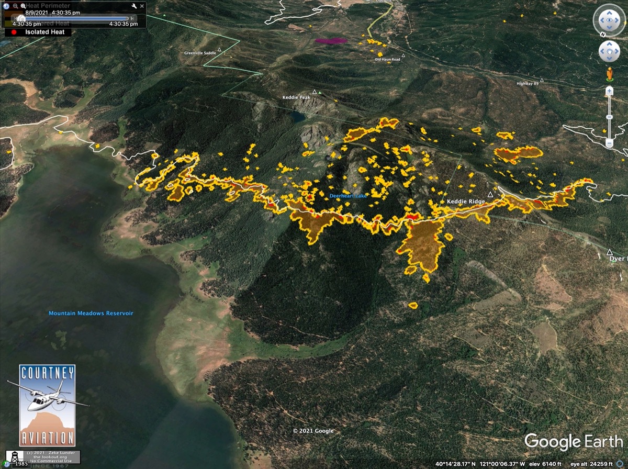This screenshot has height=469, width=628.
Task: Click the purple shaded area near Old Haun Road
Action: pos(331,40)
